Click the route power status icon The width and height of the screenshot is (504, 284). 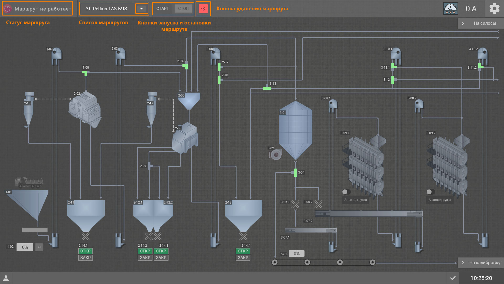pos(8,9)
